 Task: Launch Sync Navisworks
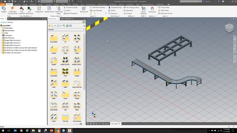(29, 10)
